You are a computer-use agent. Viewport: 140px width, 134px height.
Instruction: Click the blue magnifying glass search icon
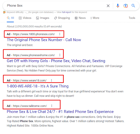coord(133,6)
